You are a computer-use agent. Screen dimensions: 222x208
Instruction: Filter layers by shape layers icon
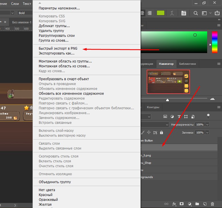coord(186,116)
